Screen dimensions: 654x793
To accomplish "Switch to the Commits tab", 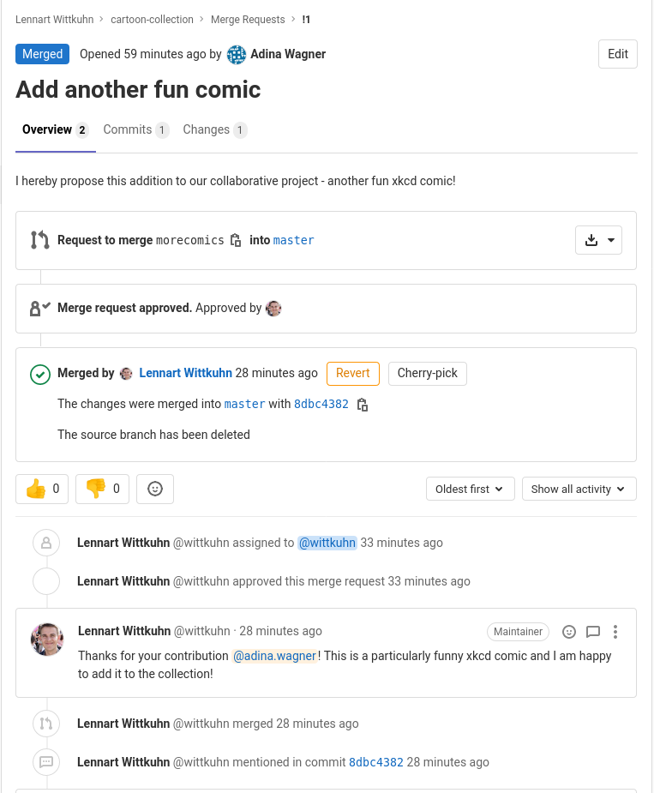I will pos(135,130).
